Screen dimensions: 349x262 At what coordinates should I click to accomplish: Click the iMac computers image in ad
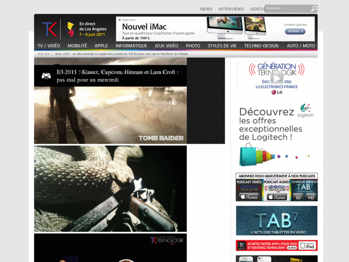tap(236, 28)
